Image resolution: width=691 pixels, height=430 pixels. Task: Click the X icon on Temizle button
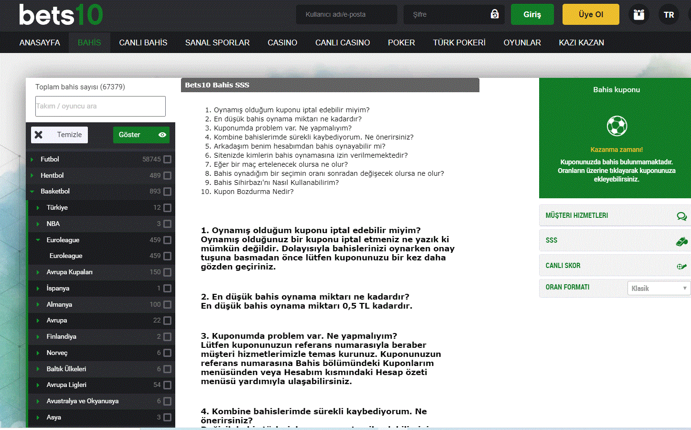click(39, 135)
